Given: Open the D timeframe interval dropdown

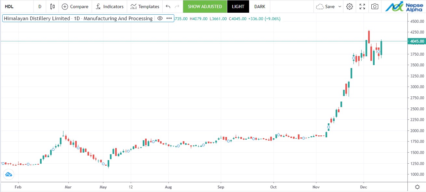Looking at the screenshot, I should 40,7.
